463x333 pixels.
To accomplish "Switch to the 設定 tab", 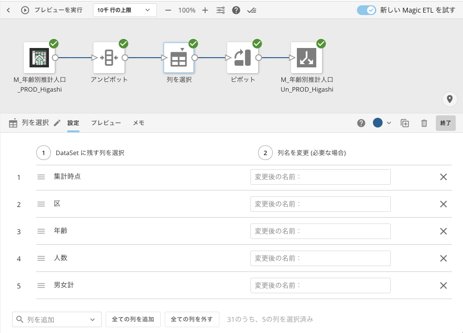I will (73, 123).
